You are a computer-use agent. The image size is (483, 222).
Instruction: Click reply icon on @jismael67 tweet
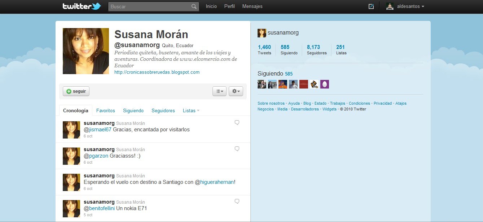click(237, 122)
